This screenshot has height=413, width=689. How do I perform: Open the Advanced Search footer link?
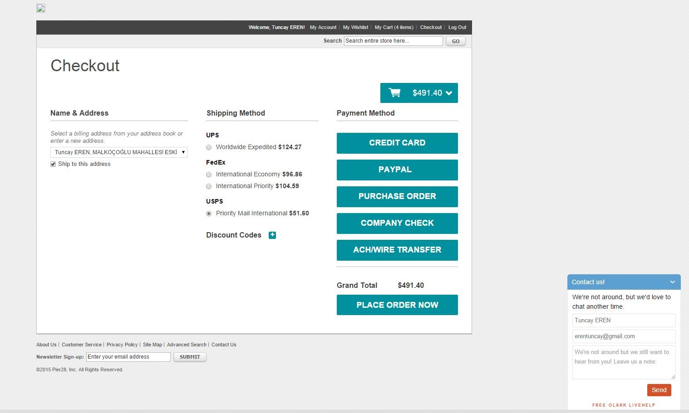coord(187,345)
